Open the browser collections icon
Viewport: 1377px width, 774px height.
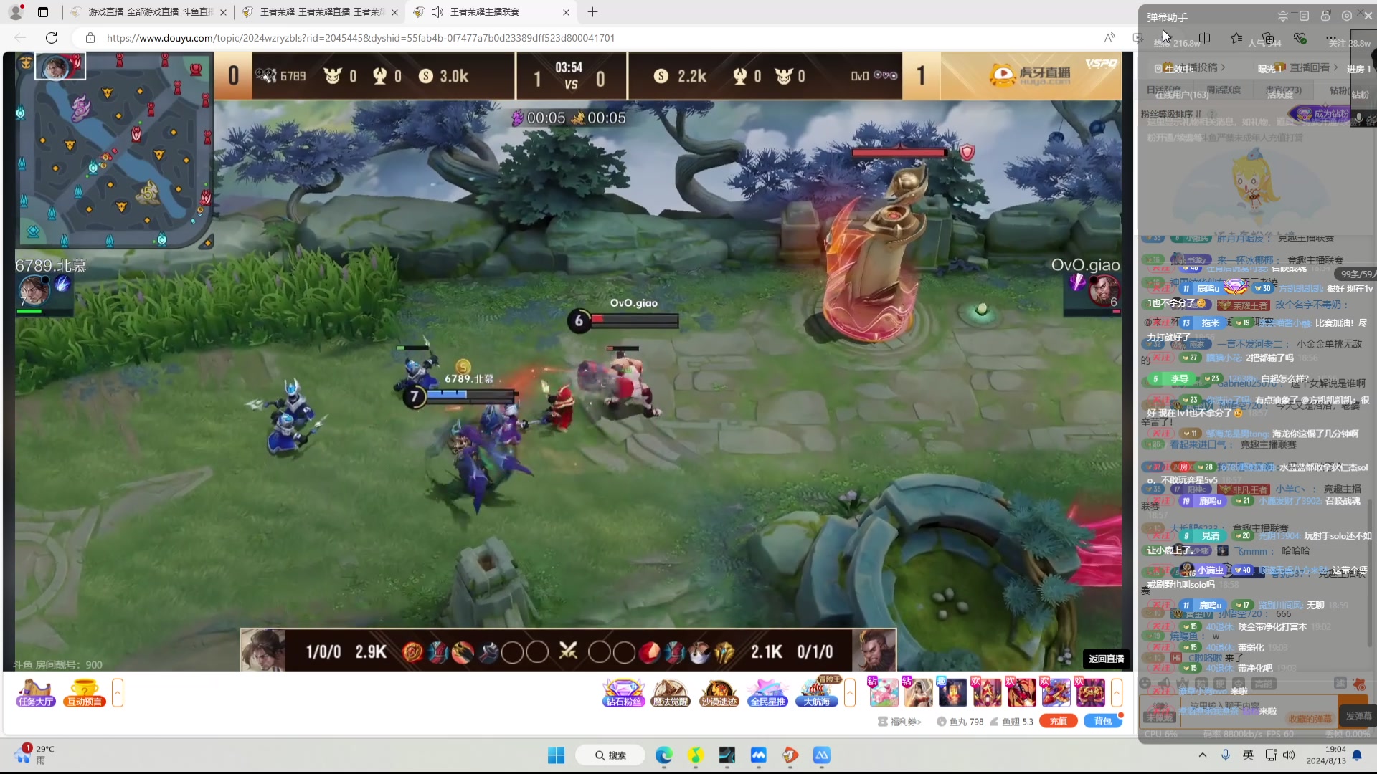1268,38
